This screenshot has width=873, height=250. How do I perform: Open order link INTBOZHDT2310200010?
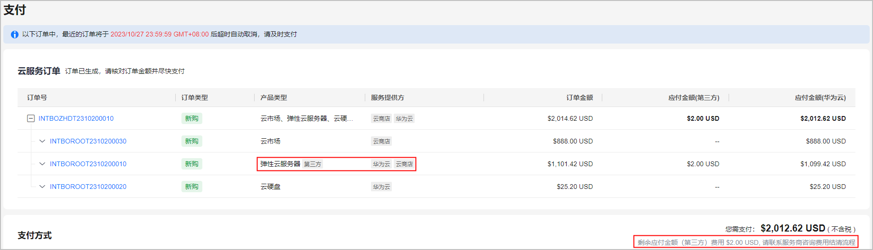coord(76,118)
